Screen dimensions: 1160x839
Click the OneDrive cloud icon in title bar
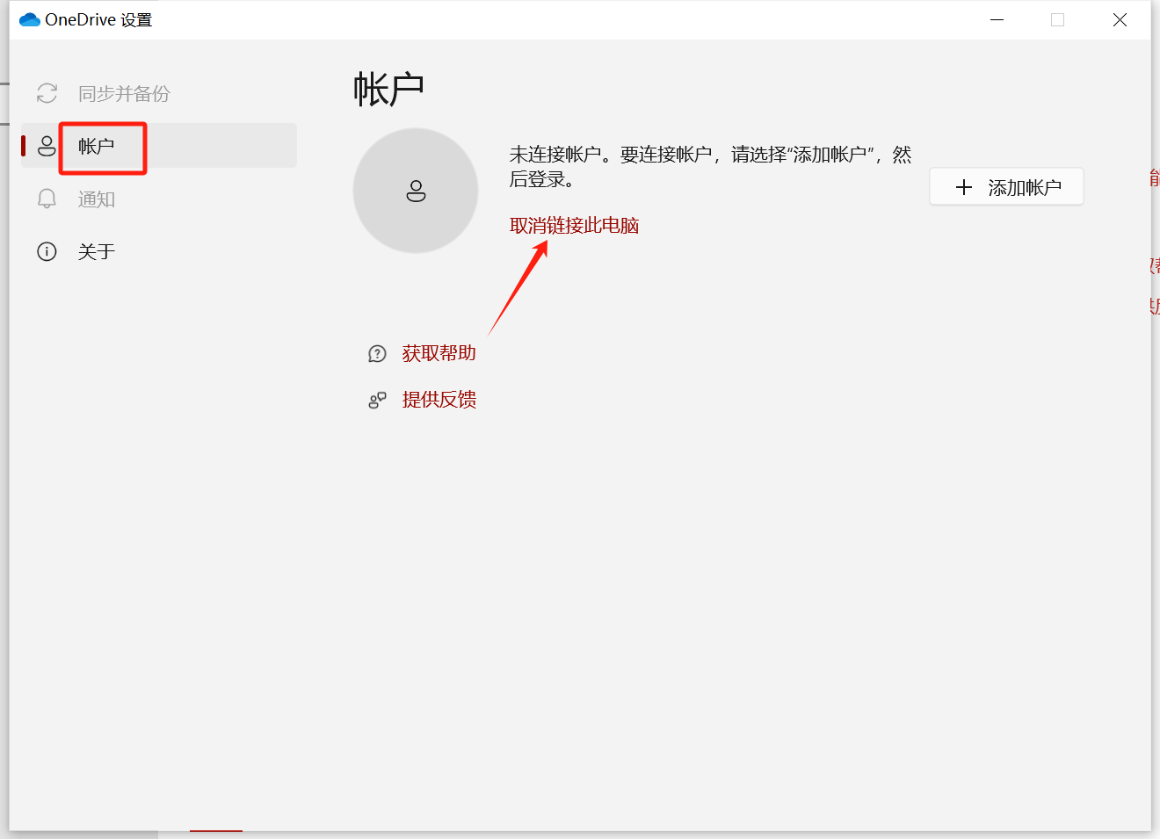click(x=30, y=19)
